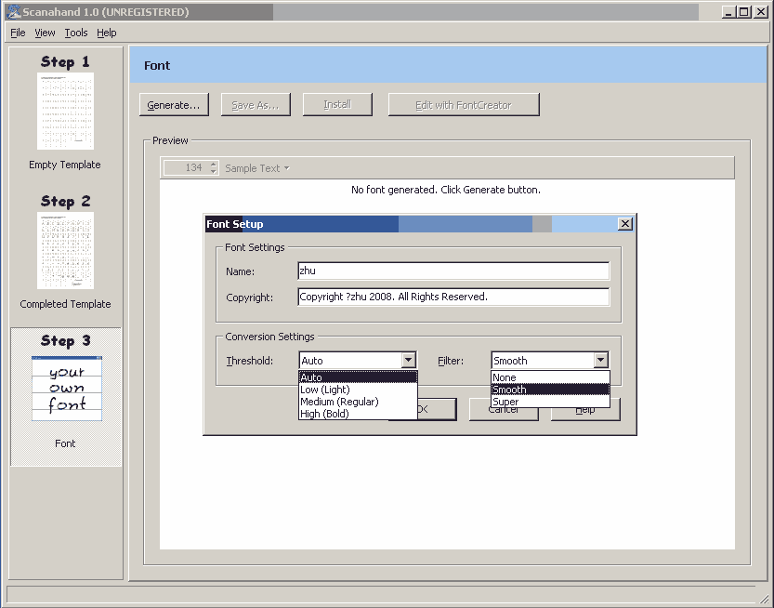774x608 pixels.
Task: Click the Install button
Action: (x=337, y=105)
